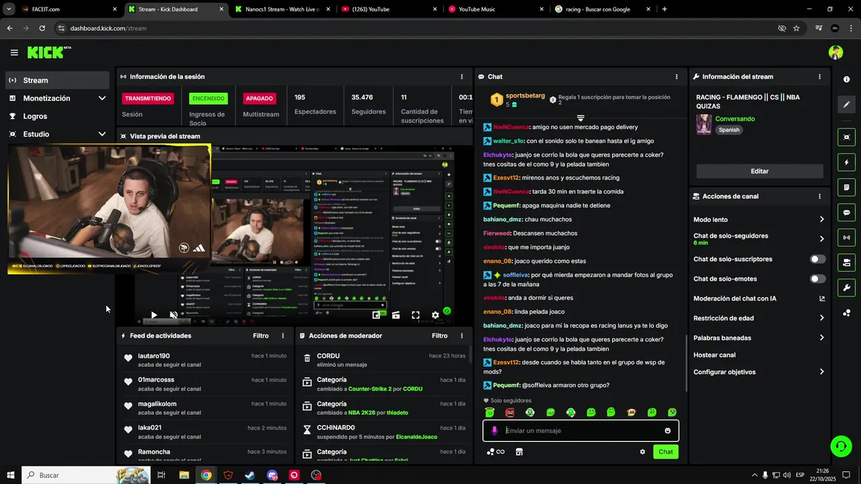Image resolution: width=861 pixels, height=484 pixels.
Task: Click Hostear canal
Action: (x=714, y=355)
